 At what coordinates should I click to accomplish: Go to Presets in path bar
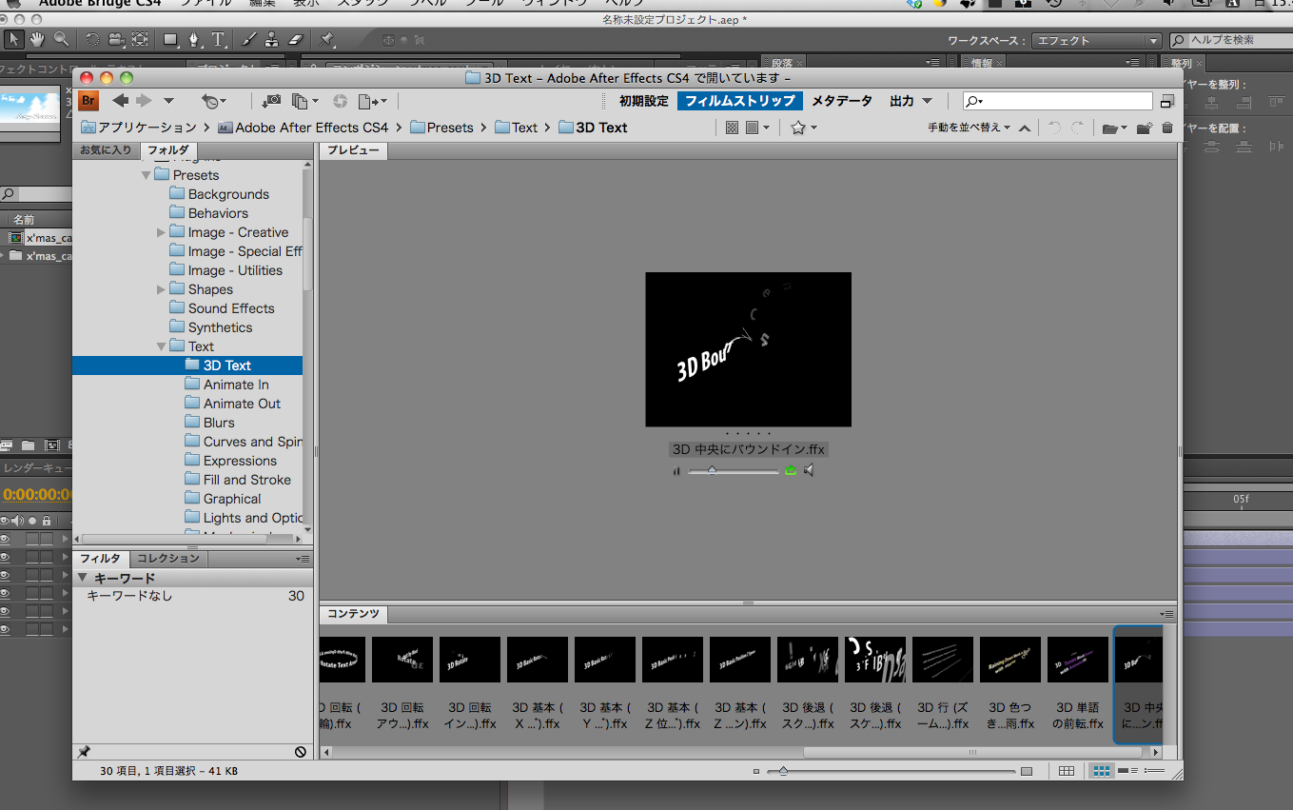(x=441, y=128)
